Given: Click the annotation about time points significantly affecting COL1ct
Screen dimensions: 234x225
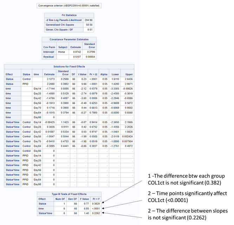Looking at the screenshot, I should point(187,197).
